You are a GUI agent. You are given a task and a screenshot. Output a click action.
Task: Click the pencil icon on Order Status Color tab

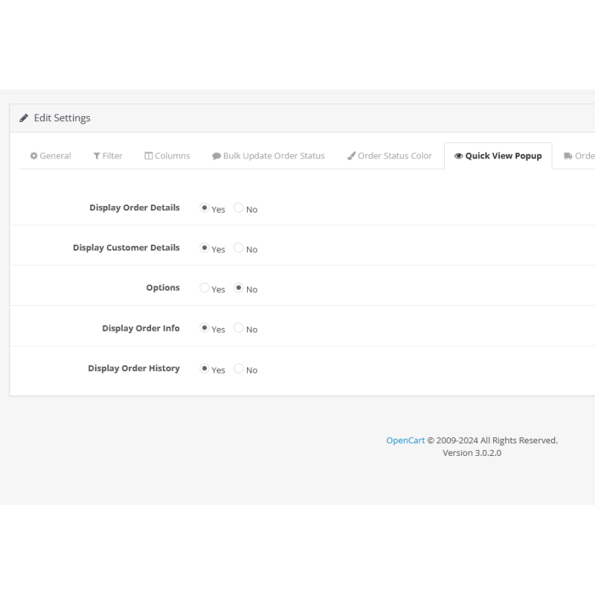[350, 155]
